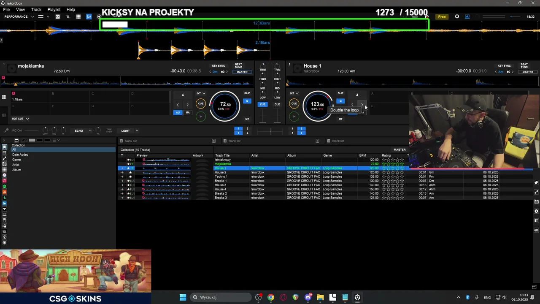Open the Apple Music source in sidebar
This screenshot has height=304, width=540.
pos(5,181)
